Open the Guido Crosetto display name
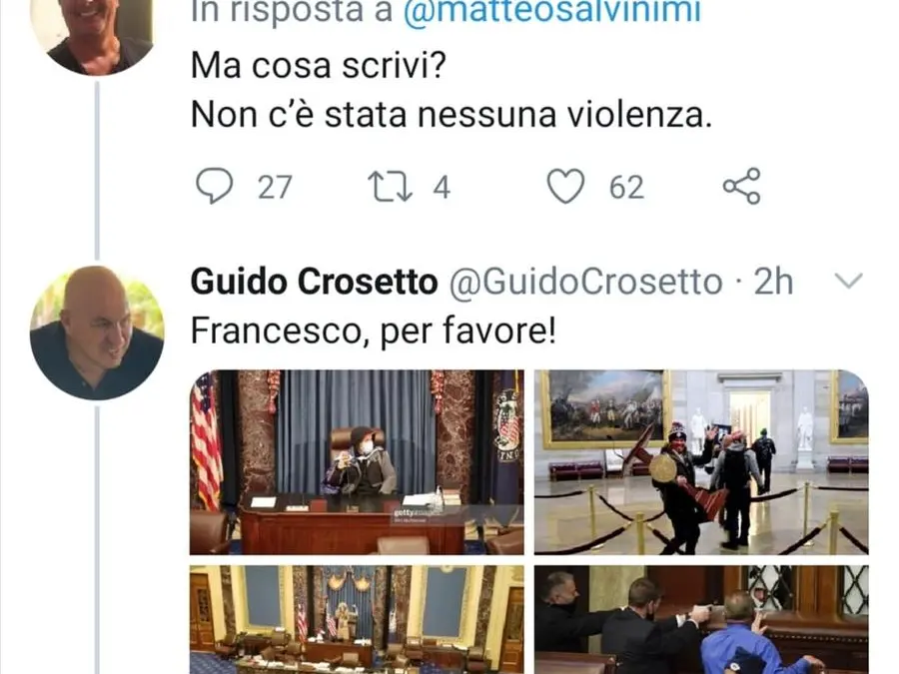 pos(314,282)
